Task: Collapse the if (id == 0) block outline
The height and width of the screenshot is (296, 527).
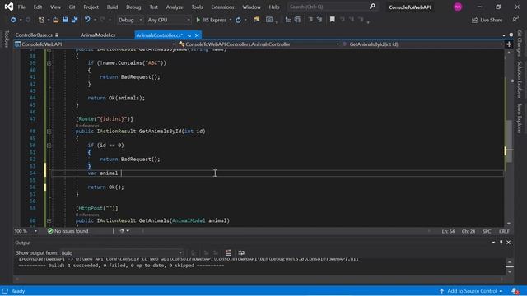Action: tap(49, 146)
